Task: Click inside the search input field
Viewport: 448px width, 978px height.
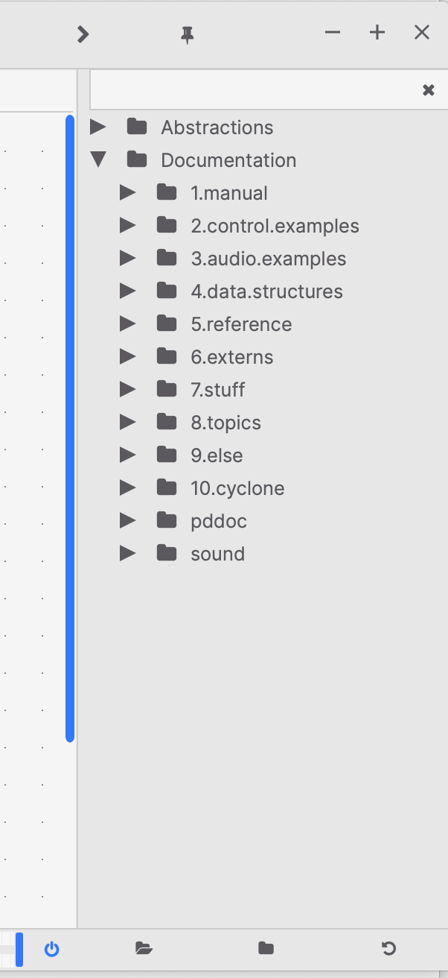Action: 253,89
